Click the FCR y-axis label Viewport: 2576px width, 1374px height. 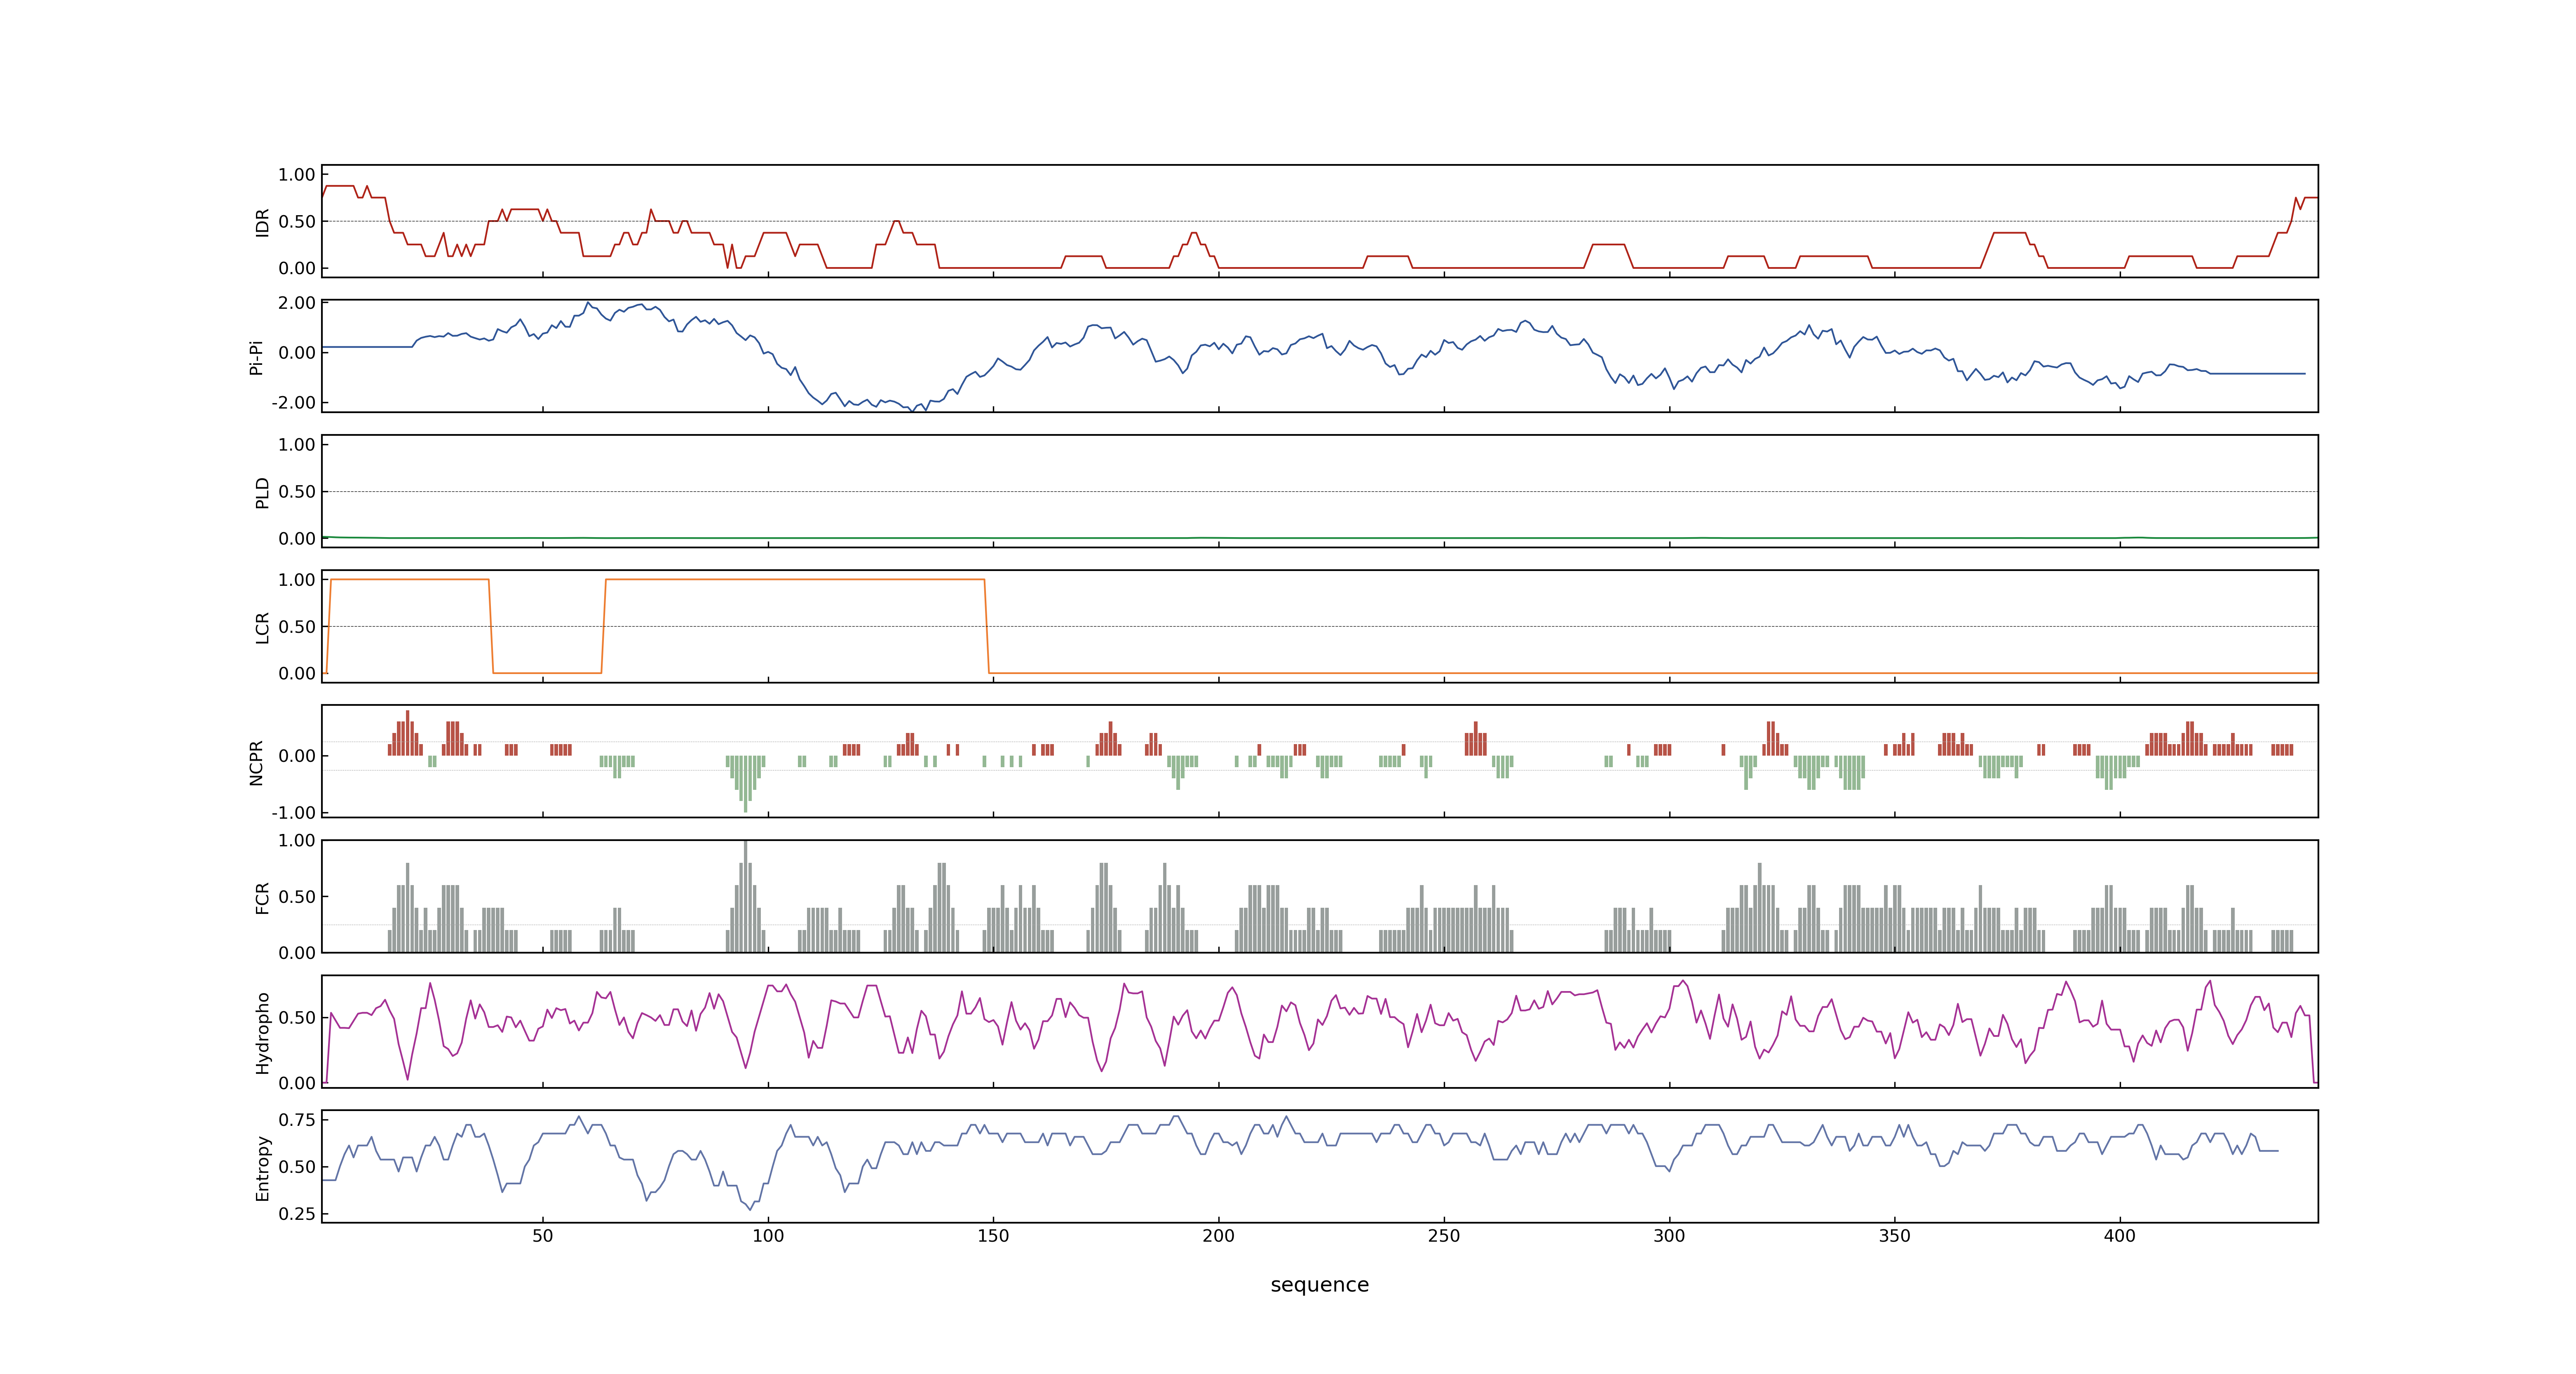pos(262,897)
